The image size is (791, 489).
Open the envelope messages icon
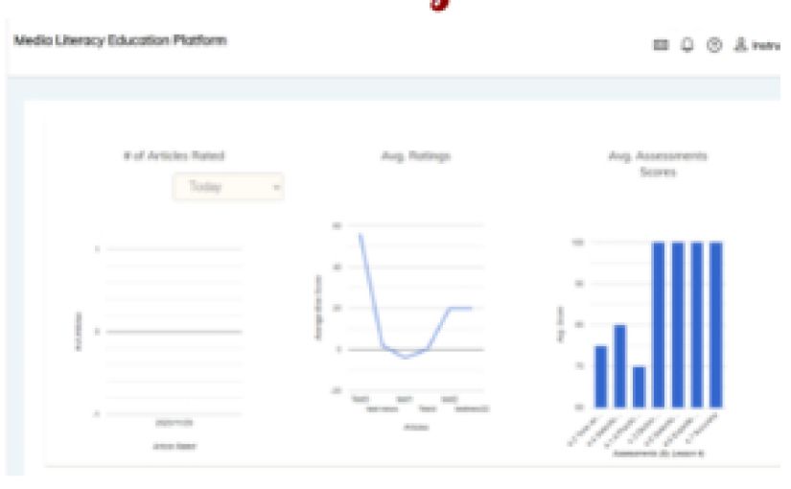pos(687,44)
